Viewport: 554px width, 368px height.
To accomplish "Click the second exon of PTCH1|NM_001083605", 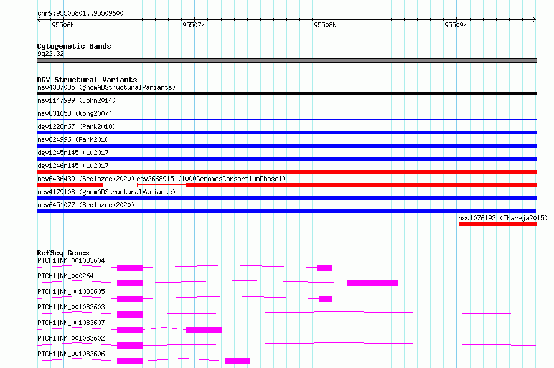I will click(326, 299).
